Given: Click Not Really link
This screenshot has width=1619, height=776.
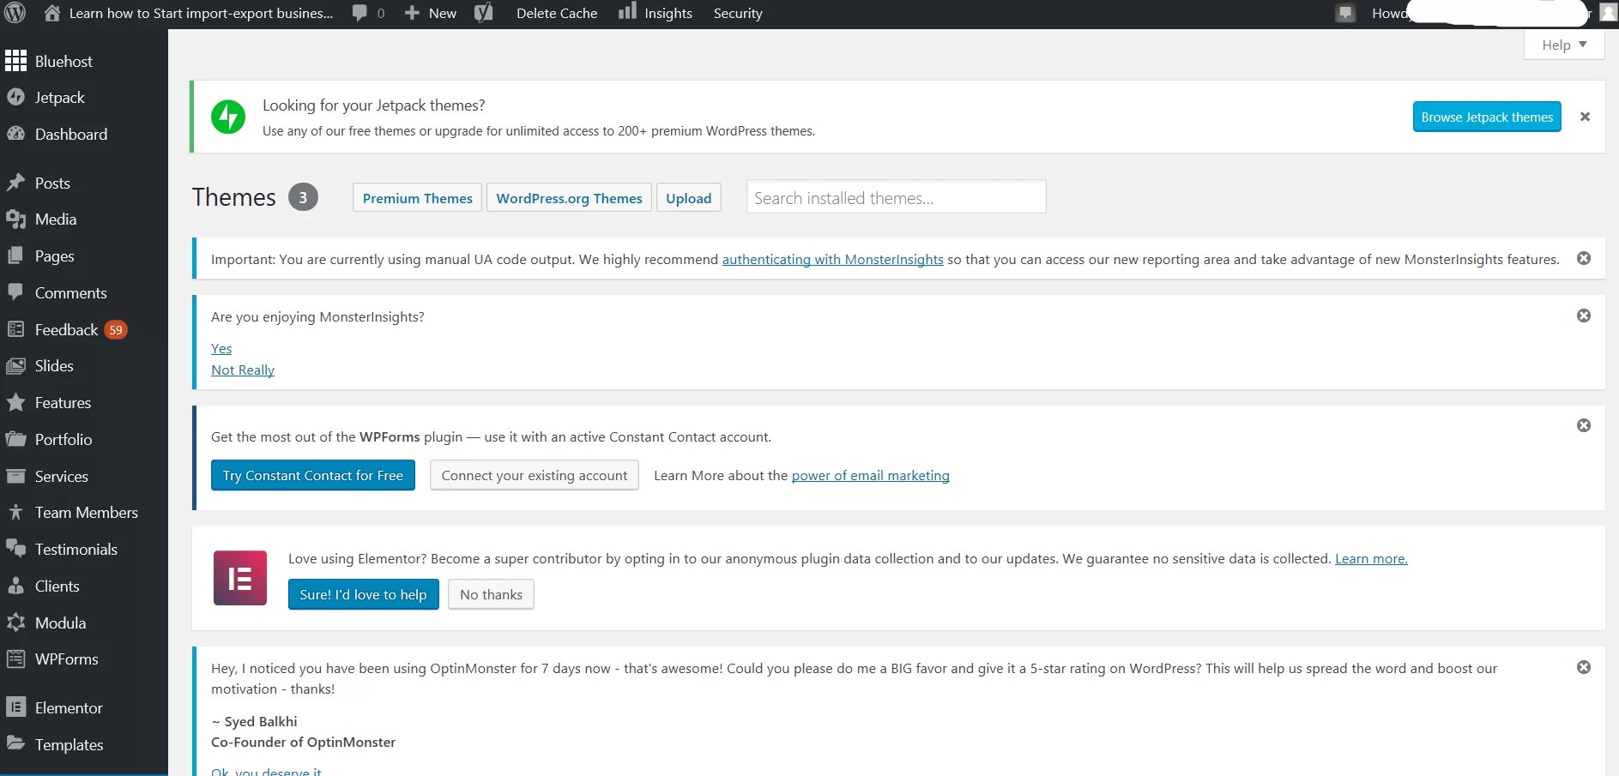Looking at the screenshot, I should (x=243, y=370).
